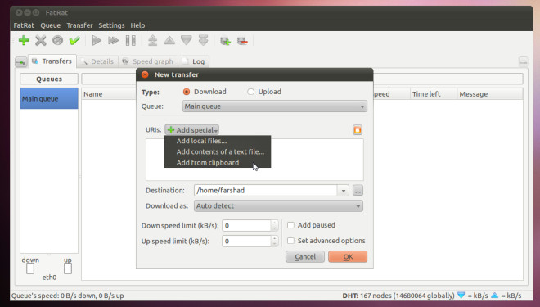Viewport: 540px width, 307px height.
Task: Tick Set advanced options checkbox
Action: (x=291, y=241)
